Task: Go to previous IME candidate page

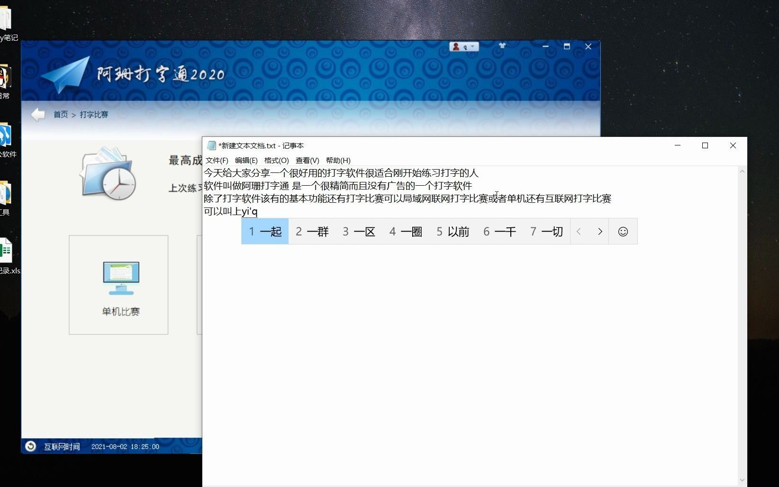Action: point(579,231)
